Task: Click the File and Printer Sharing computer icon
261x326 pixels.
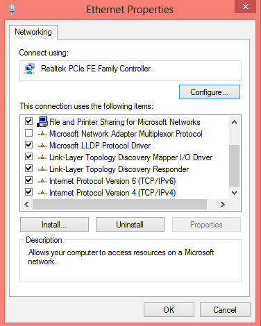Action: [42, 121]
